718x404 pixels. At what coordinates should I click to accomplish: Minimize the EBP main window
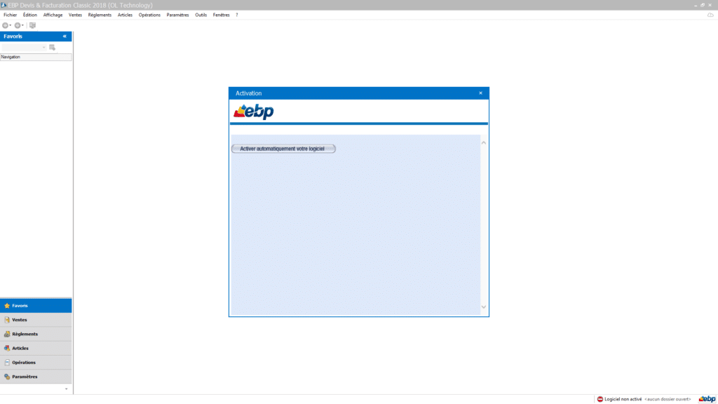click(x=696, y=5)
